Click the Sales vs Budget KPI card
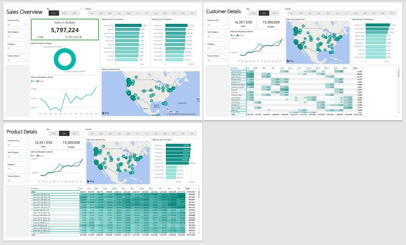The width and height of the screenshot is (406, 245). coord(64,30)
